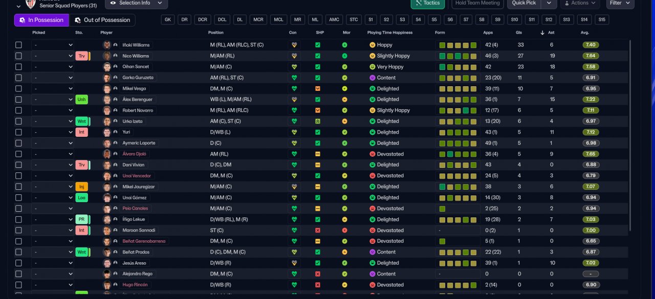Click Nico Williams's match sharpness icon
Image resolution: width=655 pixels, height=299 pixels.
click(318, 56)
